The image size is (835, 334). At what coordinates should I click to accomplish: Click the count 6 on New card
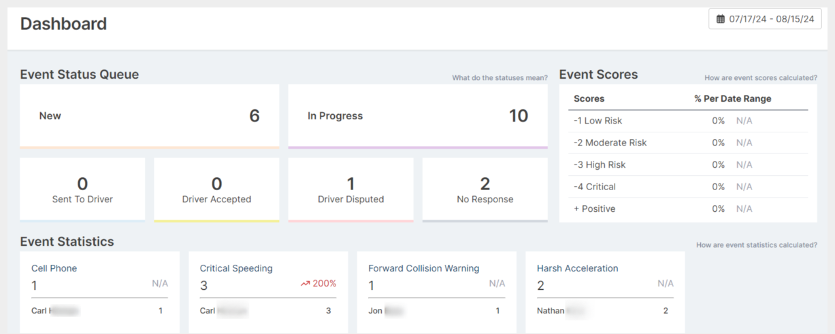click(x=255, y=116)
